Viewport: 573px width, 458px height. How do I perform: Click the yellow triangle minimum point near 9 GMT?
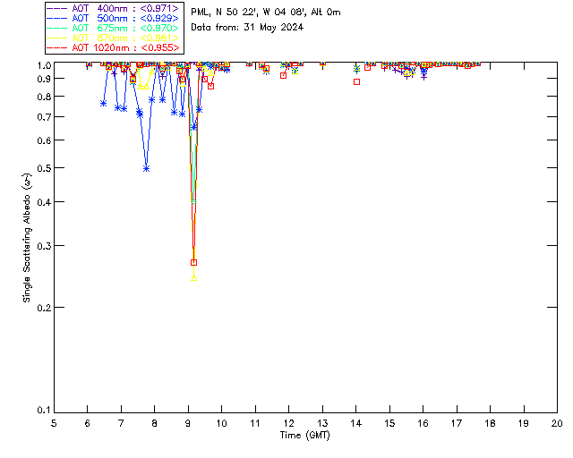coord(194,278)
